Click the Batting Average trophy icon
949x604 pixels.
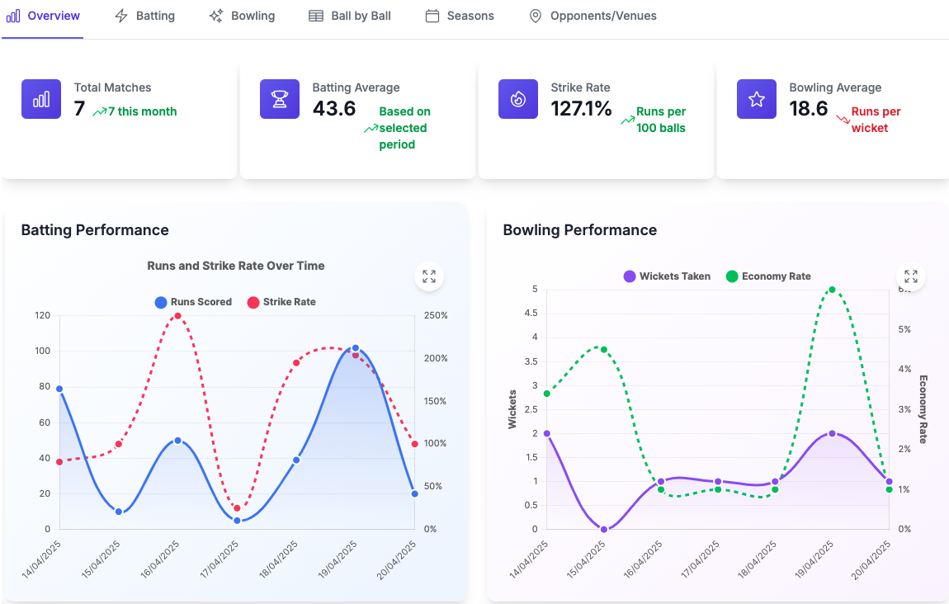click(280, 98)
